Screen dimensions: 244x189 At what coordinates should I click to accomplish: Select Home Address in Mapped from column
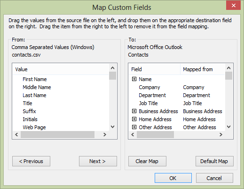coord(199,119)
